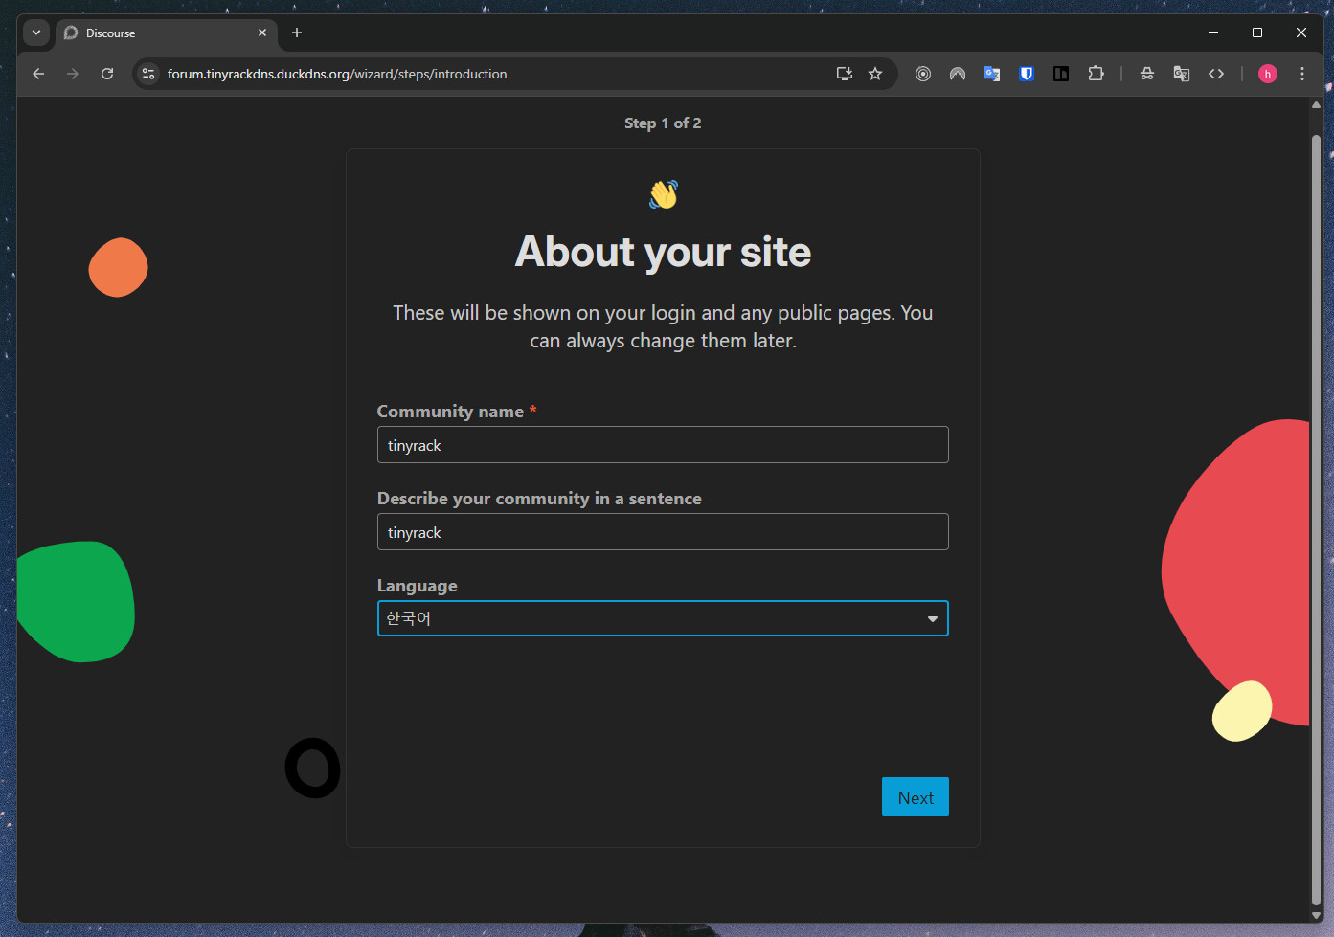Focus the Community name field

coord(663,445)
